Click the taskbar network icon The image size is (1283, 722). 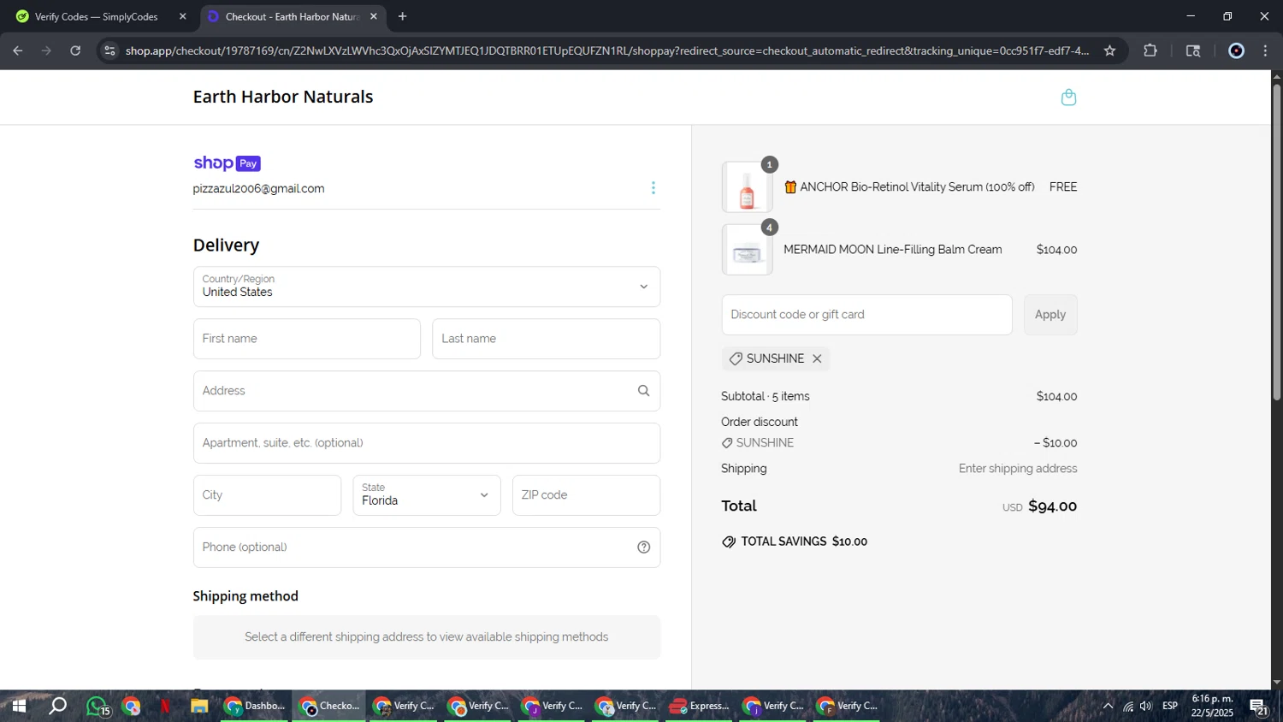point(1128,707)
